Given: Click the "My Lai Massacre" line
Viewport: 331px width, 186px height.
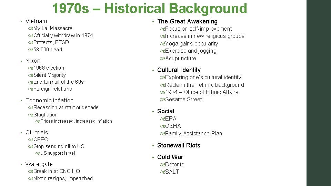Looking at the screenshot, I should point(53,28).
